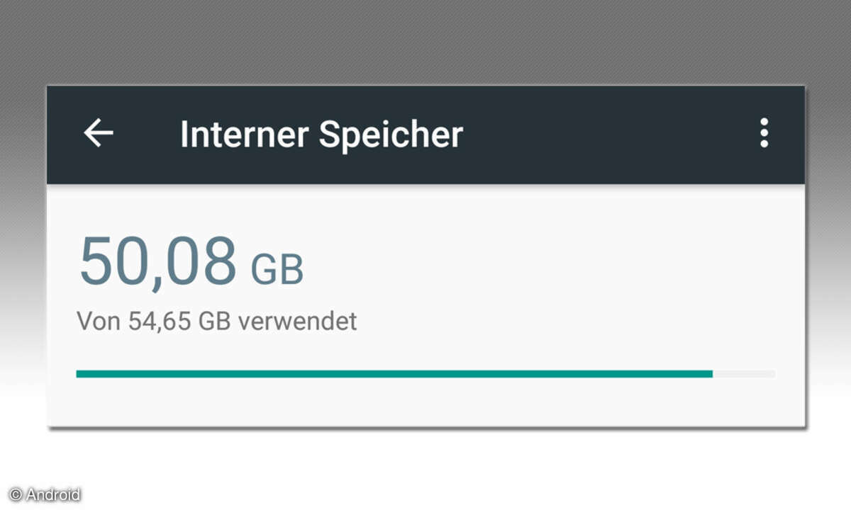Click the copyright symbol at bottom left
Image resolution: width=851 pixels, height=510 pixels.
click(16, 494)
